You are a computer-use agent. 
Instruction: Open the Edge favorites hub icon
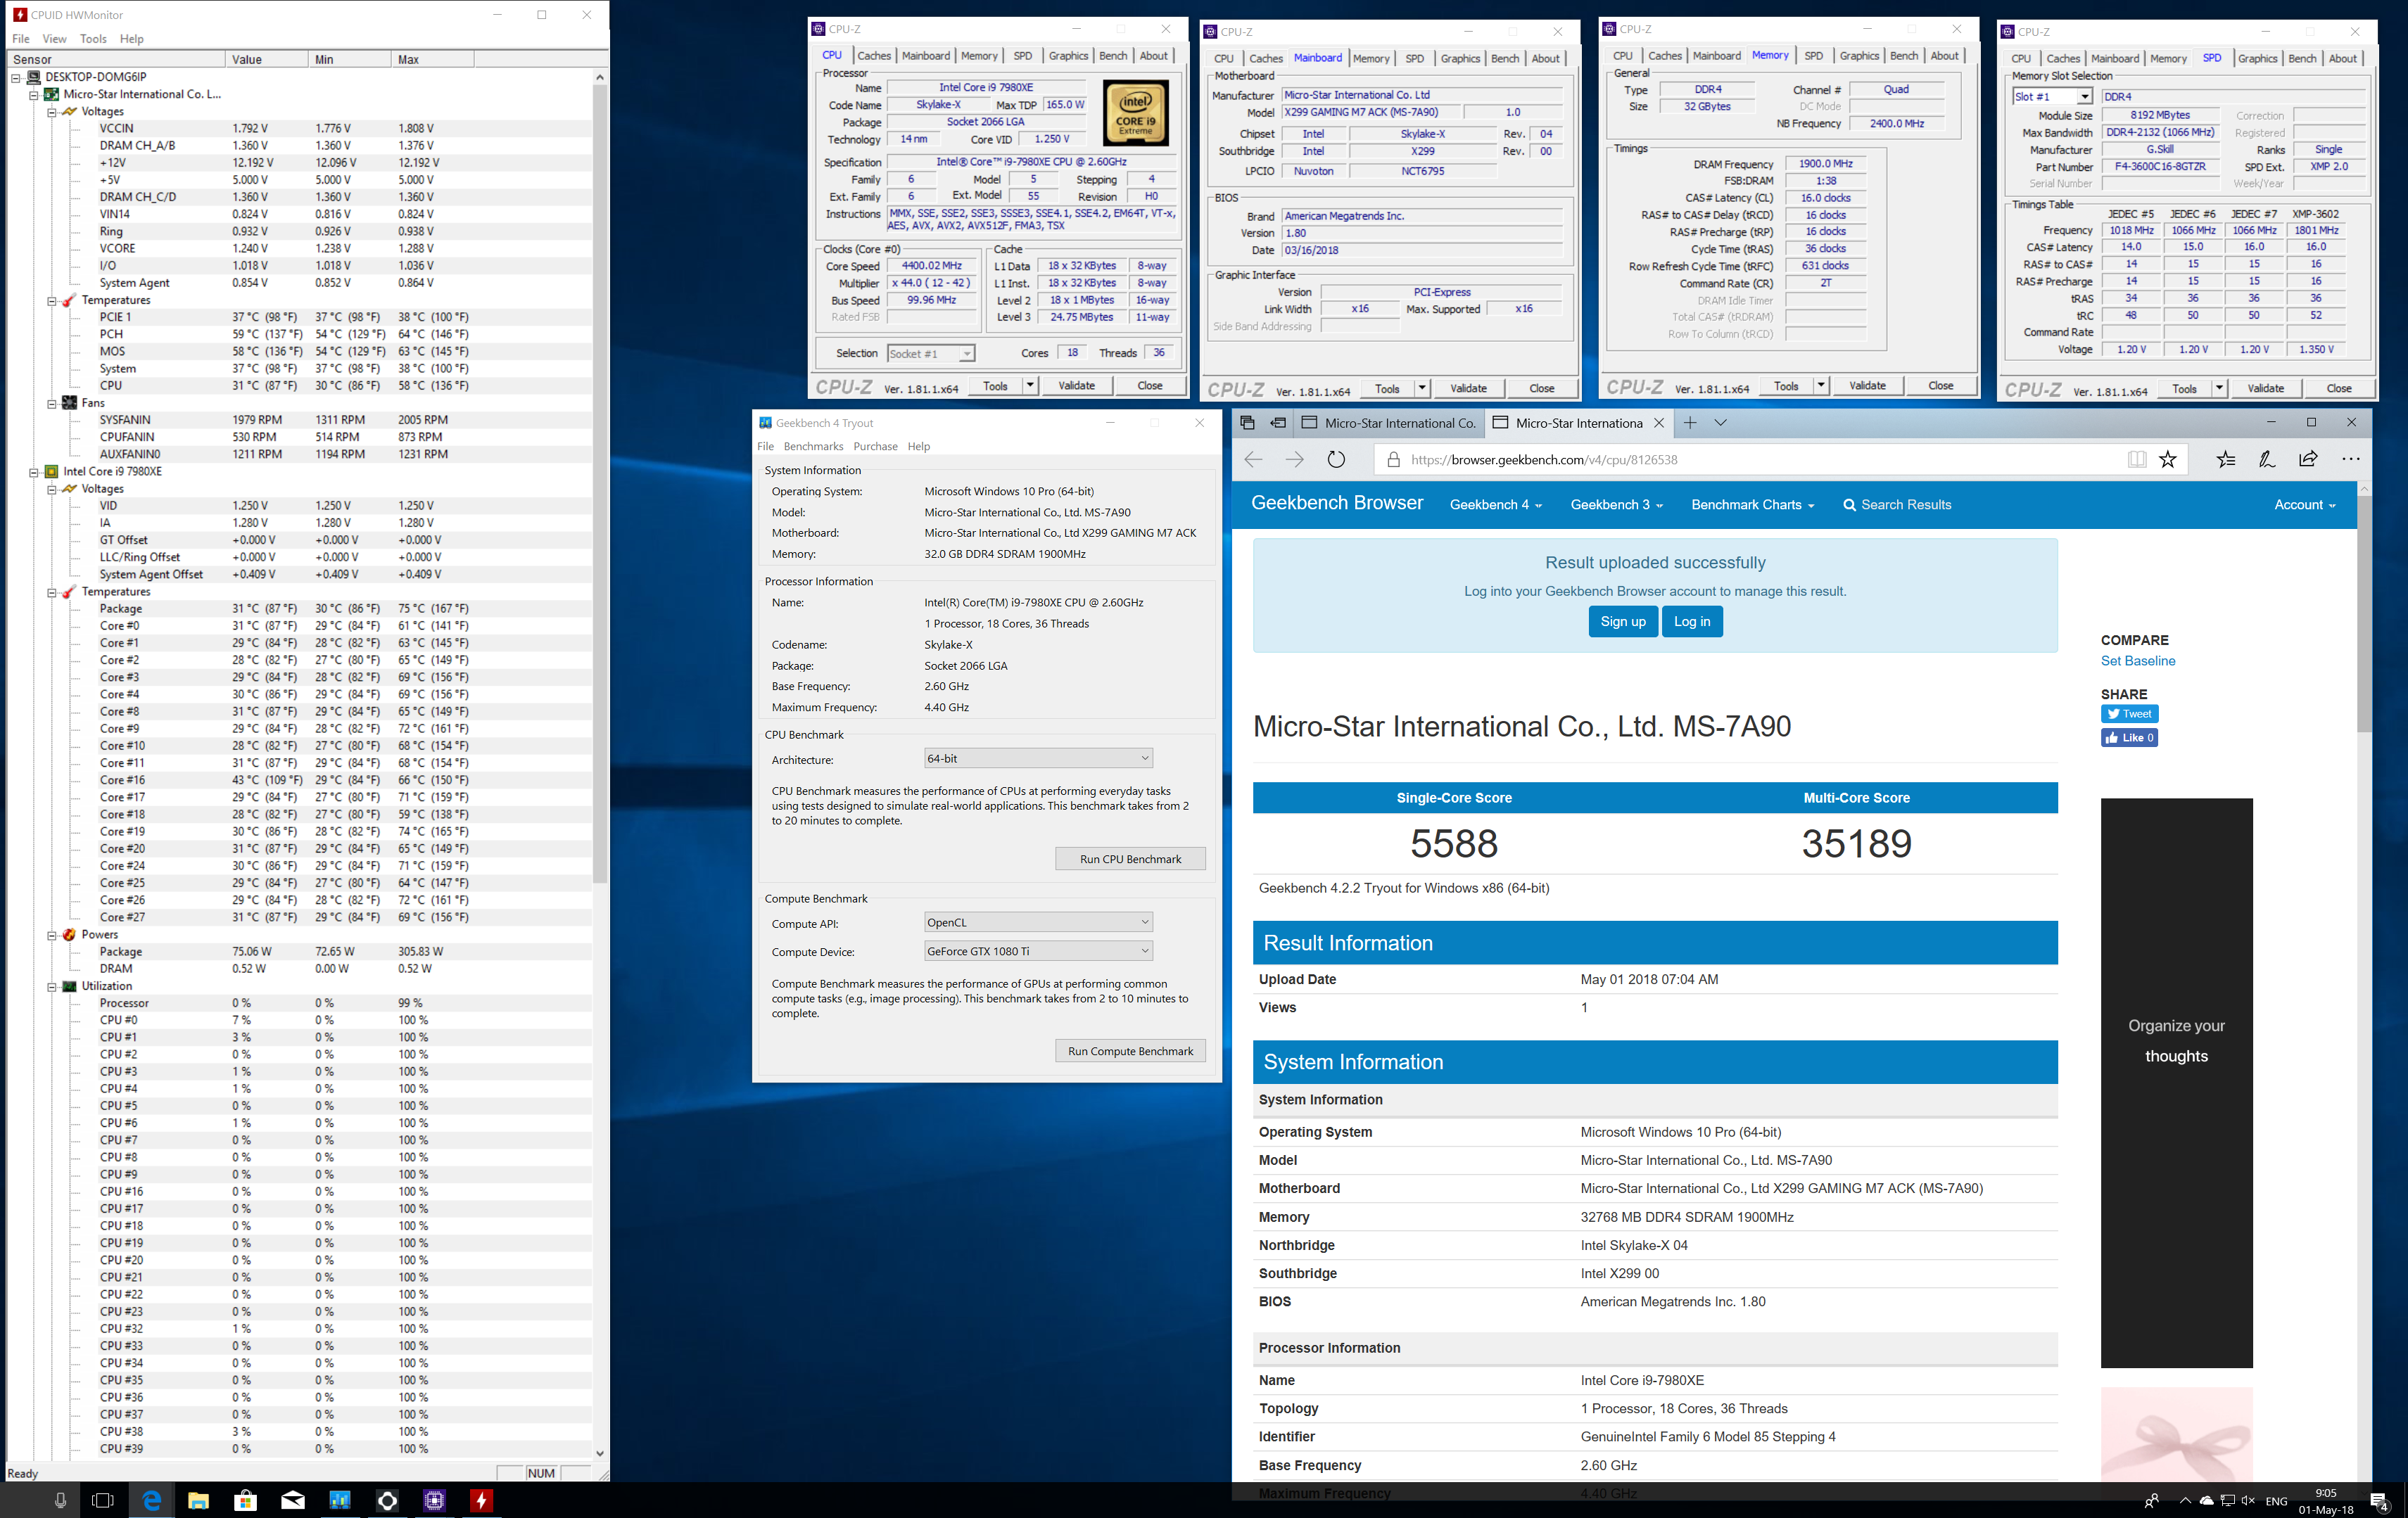(2225, 460)
